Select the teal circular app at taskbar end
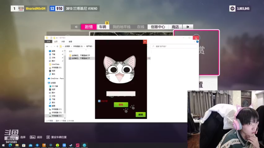 [84, 145]
